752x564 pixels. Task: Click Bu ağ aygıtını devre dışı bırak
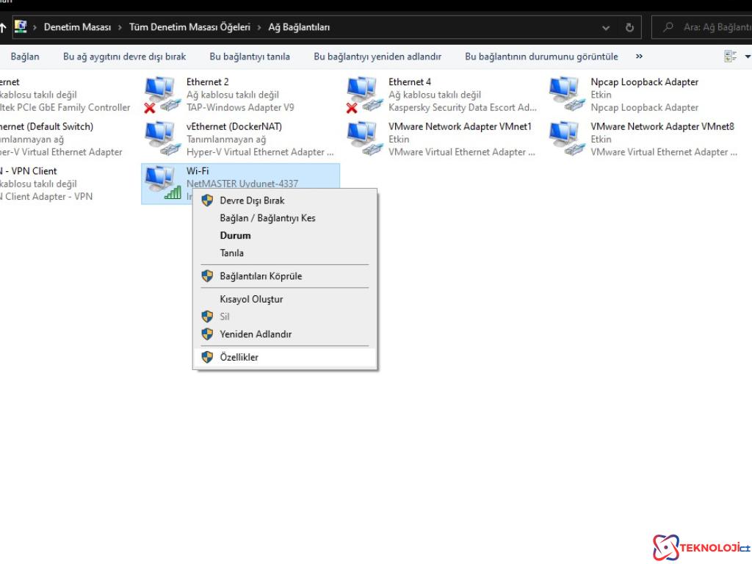click(124, 57)
